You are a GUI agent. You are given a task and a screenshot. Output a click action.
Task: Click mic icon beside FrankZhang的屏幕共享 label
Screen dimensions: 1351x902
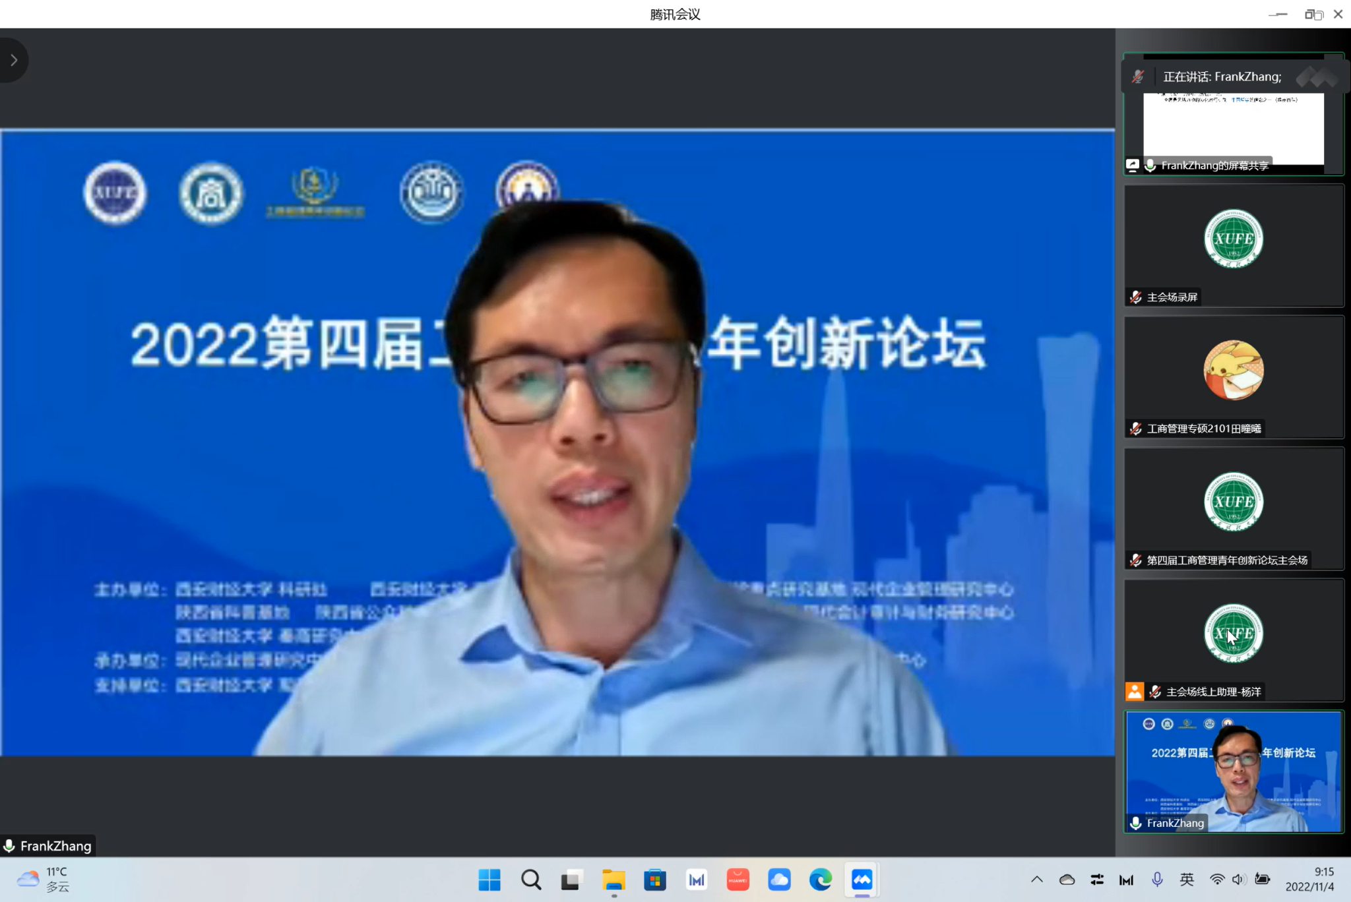point(1150,165)
